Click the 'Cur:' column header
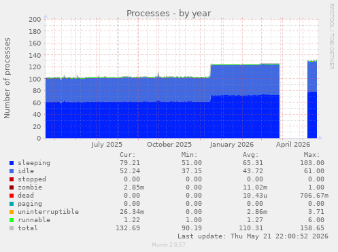 point(128,155)
